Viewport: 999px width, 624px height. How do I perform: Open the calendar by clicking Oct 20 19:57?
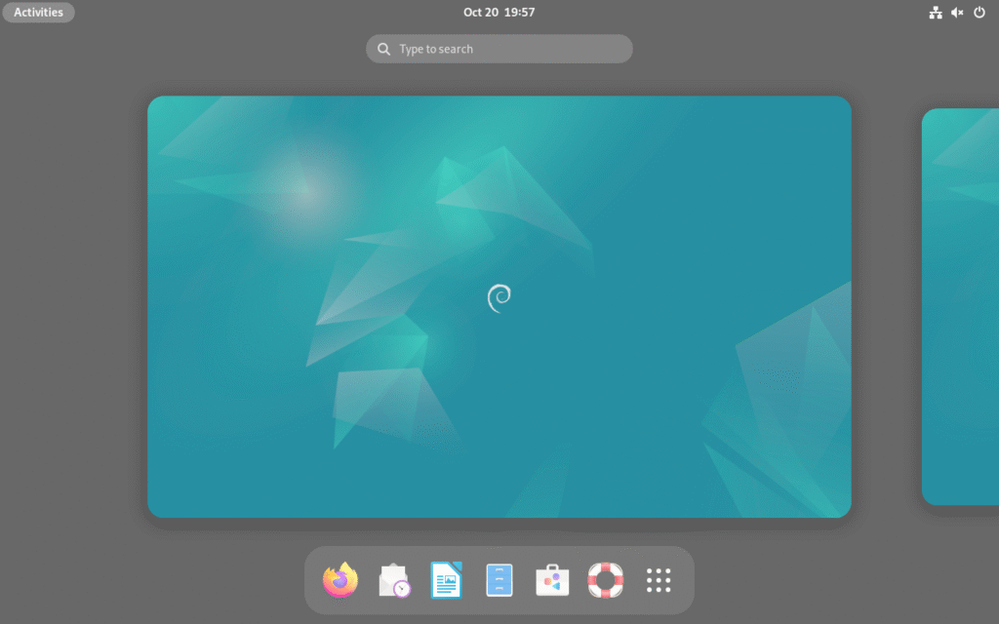(499, 12)
